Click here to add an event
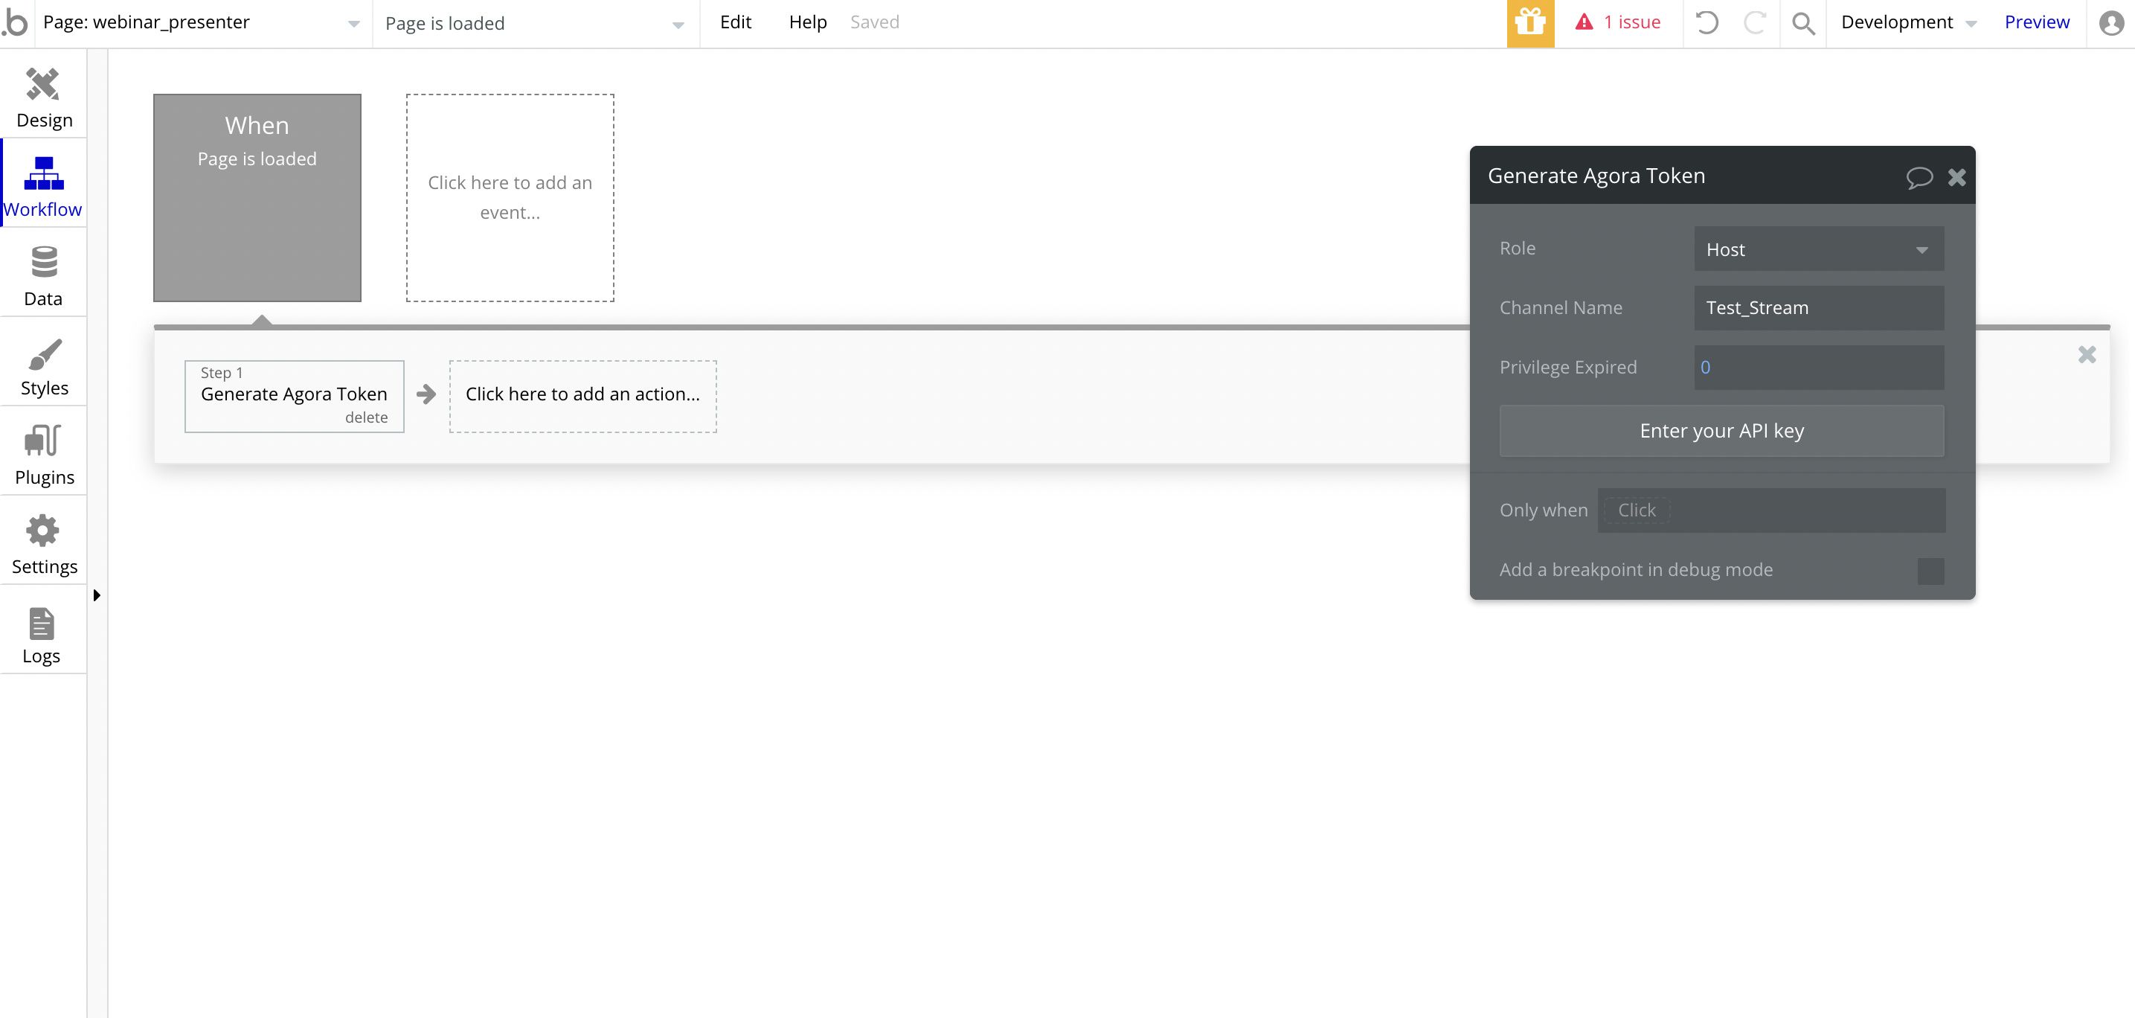The width and height of the screenshot is (2135, 1018). [510, 197]
